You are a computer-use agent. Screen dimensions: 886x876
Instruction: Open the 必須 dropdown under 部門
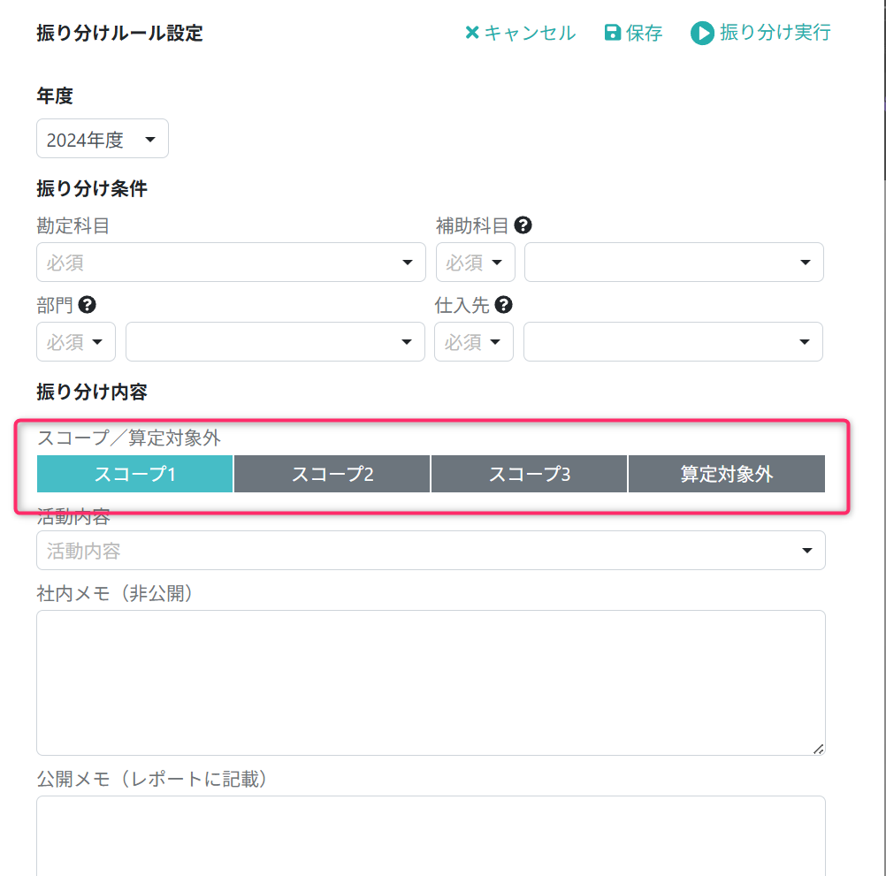[76, 342]
